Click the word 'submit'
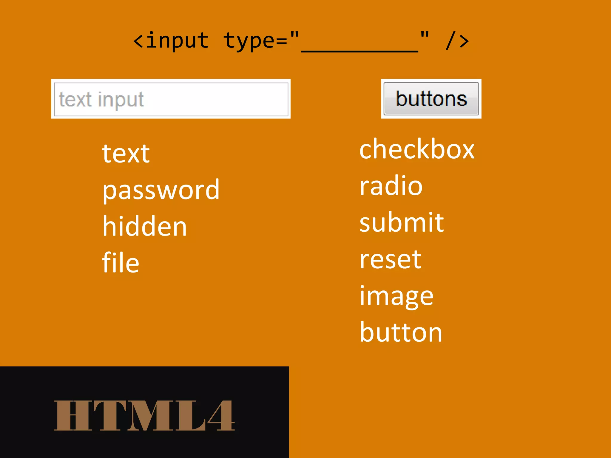 [x=402, y=222]
